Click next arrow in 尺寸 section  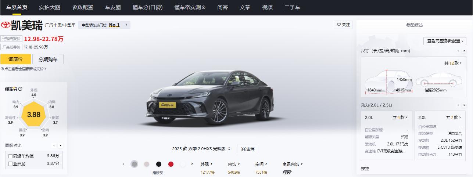pyautogui.click(x=464, y=51)
